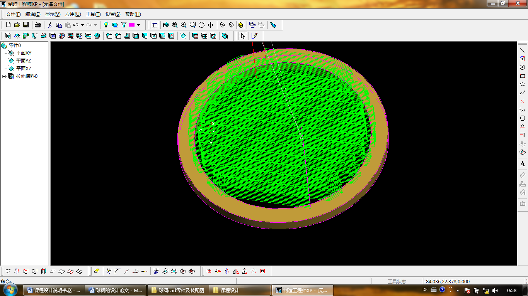Toggle the feature tree panel visibility
Viewport: 528px width, 296px height.
[x=155, y=25]
